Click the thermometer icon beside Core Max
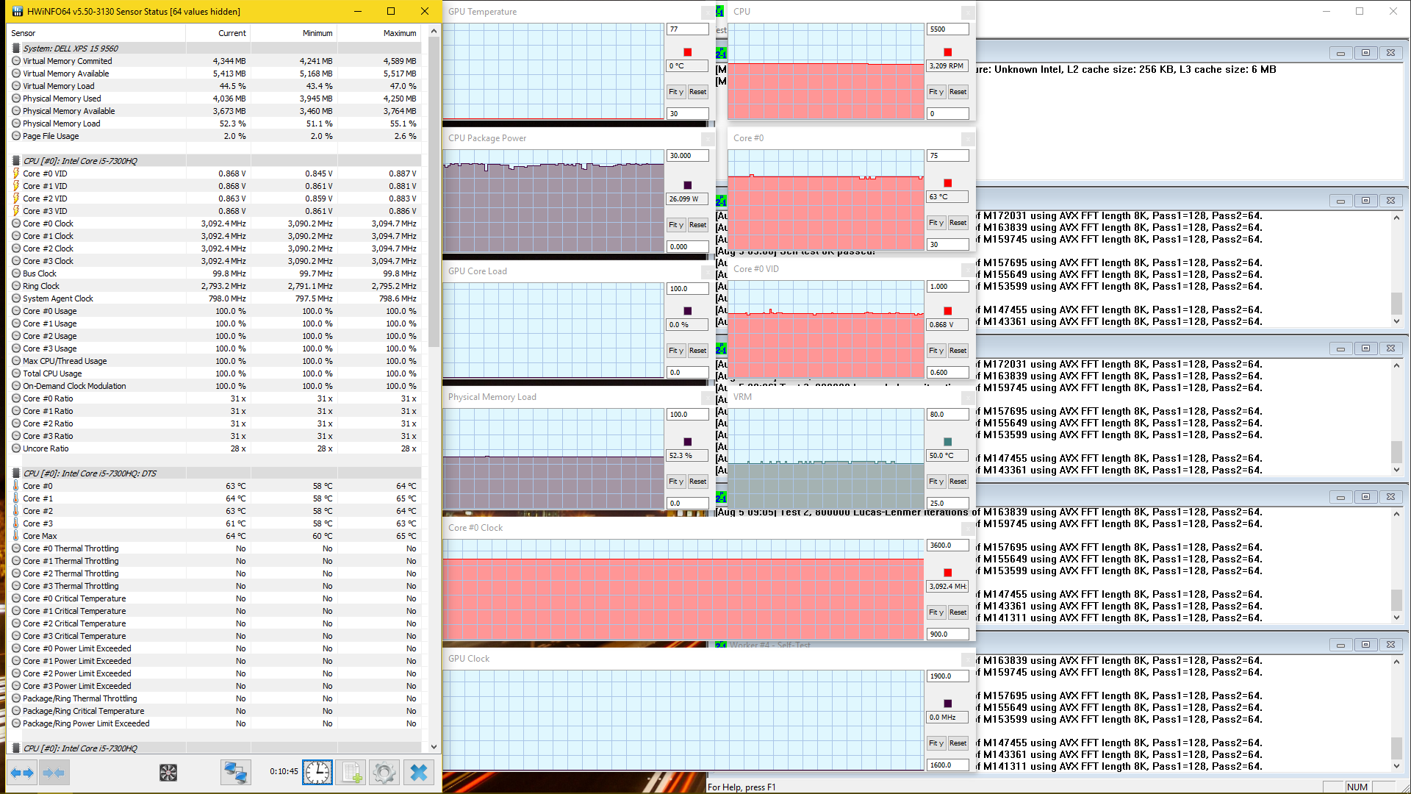Image resolution: width=1411 pixels, height=794 pixels. pos(16,536)
